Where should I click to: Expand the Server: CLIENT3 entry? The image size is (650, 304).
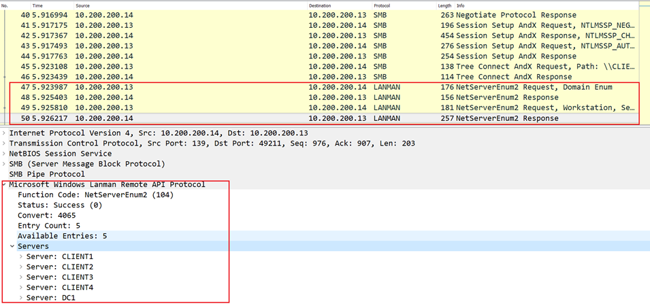[21, 277]
